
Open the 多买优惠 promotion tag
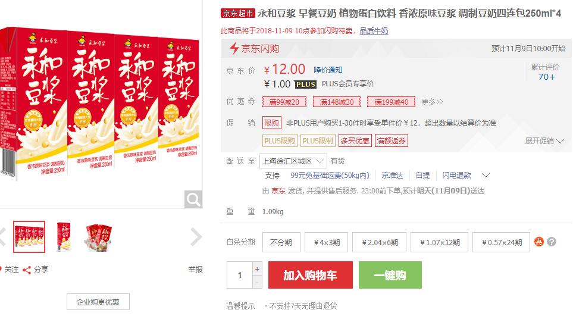tap(355, 140)
